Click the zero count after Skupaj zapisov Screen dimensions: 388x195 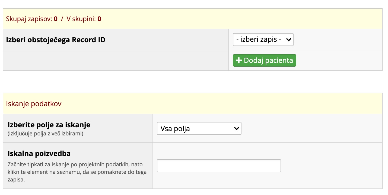pyautogui.click(x=56, y=19)
